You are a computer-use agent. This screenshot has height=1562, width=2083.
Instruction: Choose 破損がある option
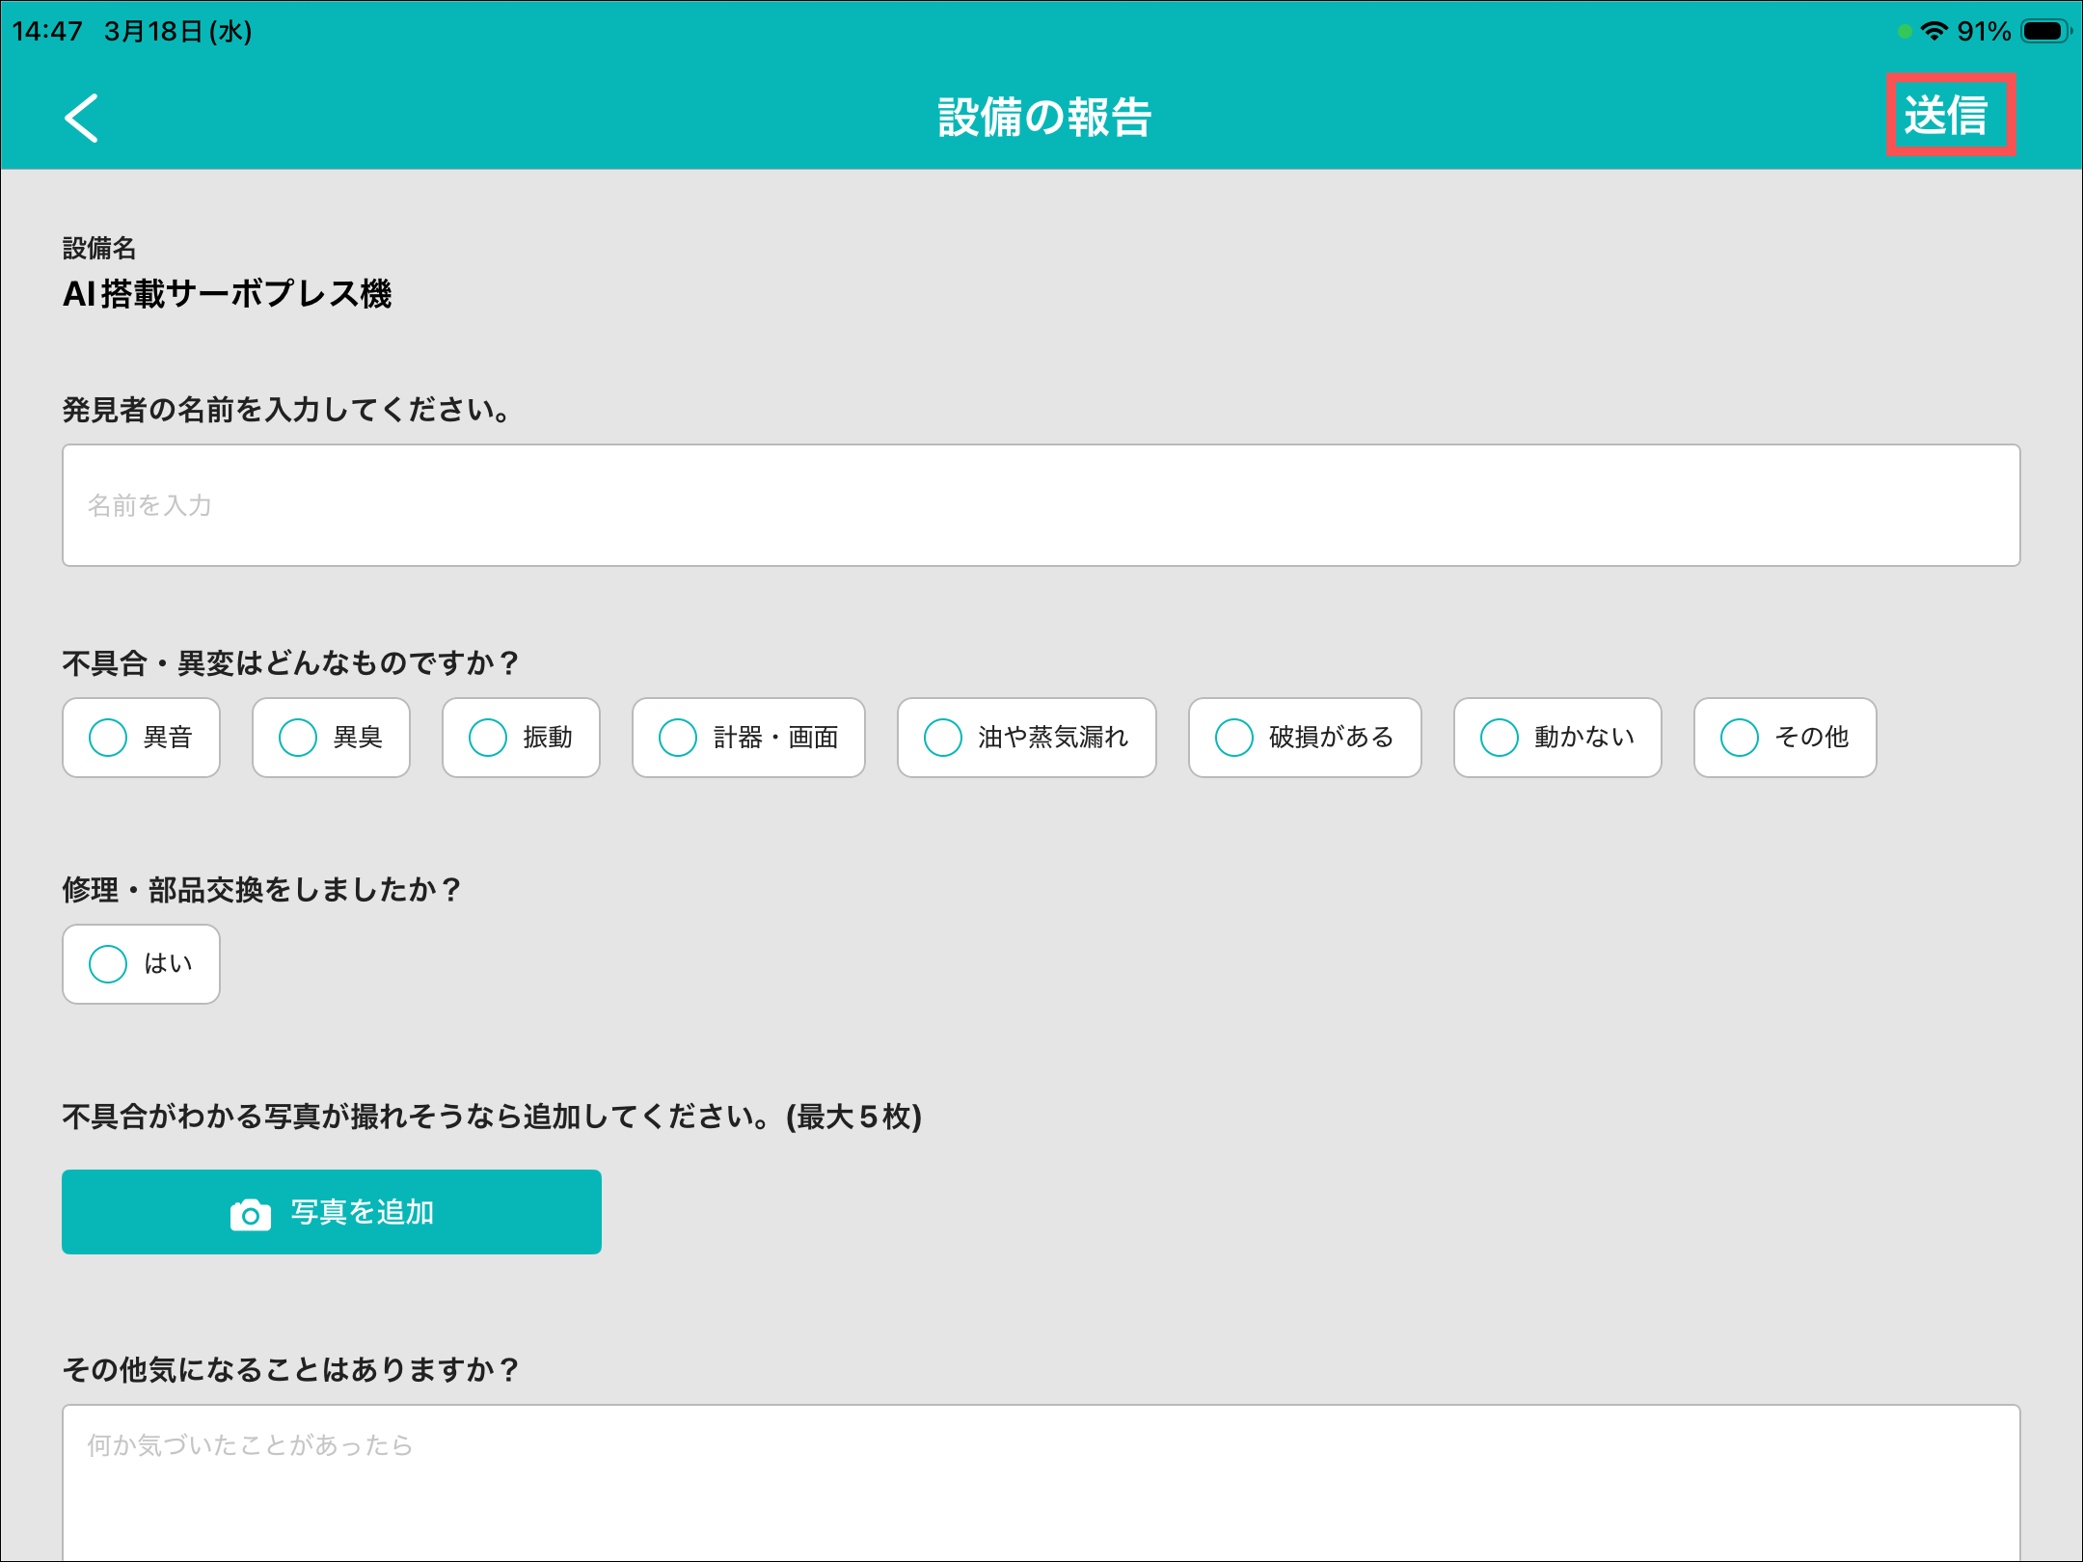[x=1305, y=738]
